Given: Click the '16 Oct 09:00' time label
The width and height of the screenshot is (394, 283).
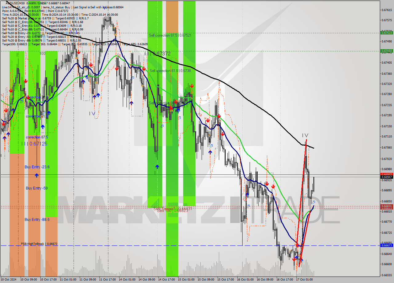Looking at the screenshot, I should point(265,280).
